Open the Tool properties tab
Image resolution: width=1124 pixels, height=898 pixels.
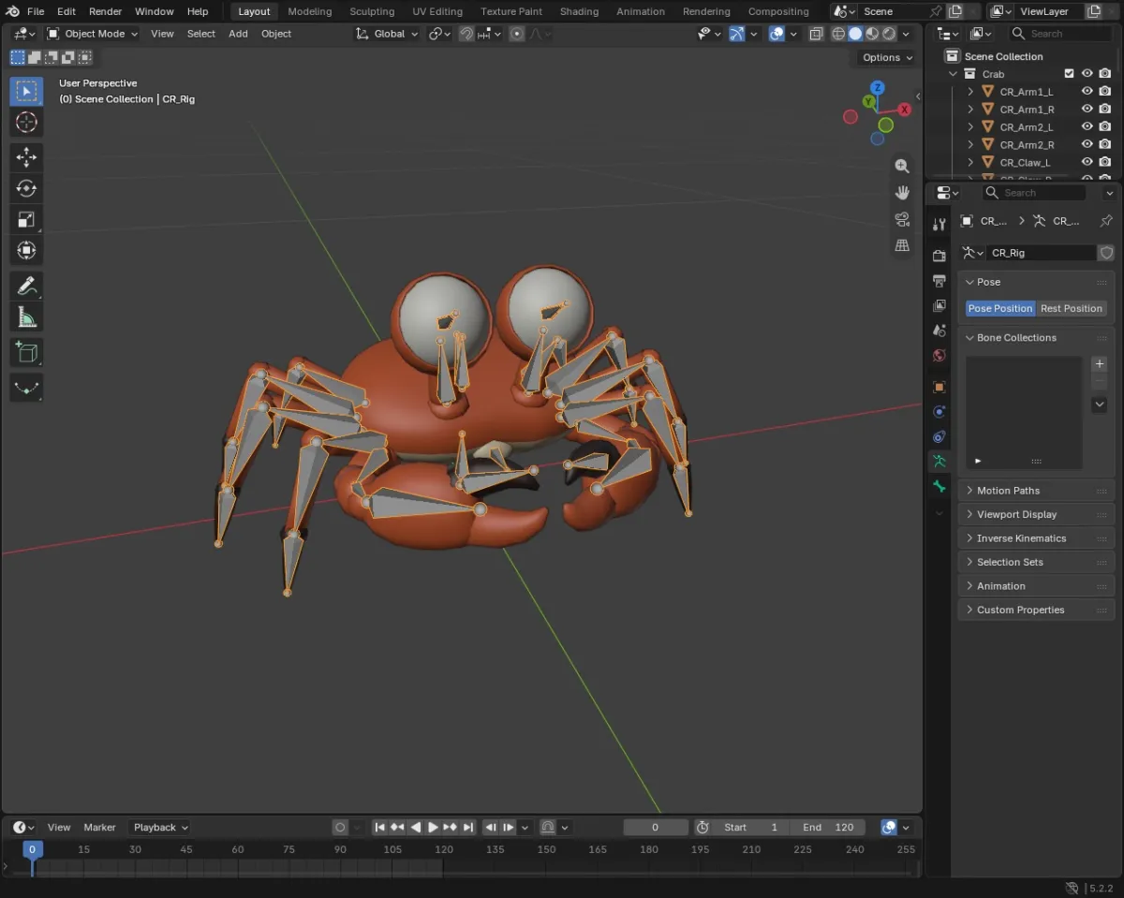939,225
